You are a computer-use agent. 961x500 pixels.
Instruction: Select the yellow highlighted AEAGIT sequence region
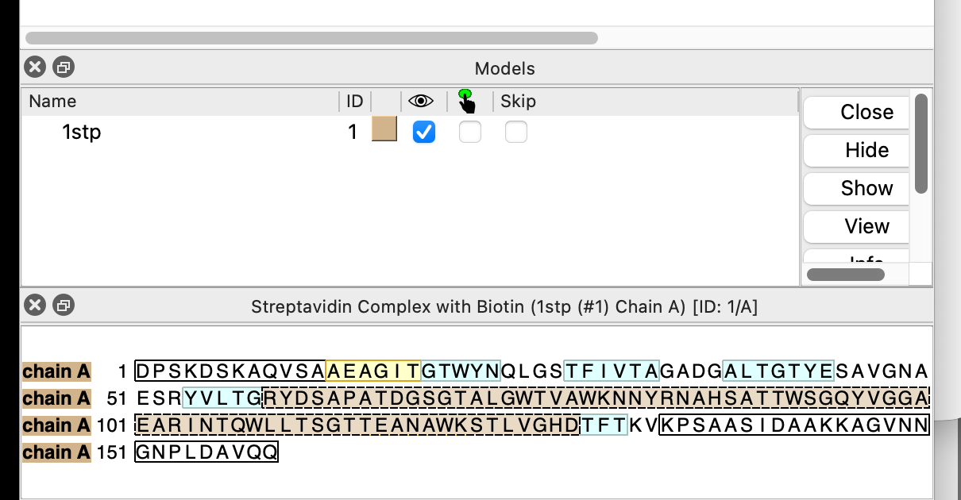click(373, 371)
